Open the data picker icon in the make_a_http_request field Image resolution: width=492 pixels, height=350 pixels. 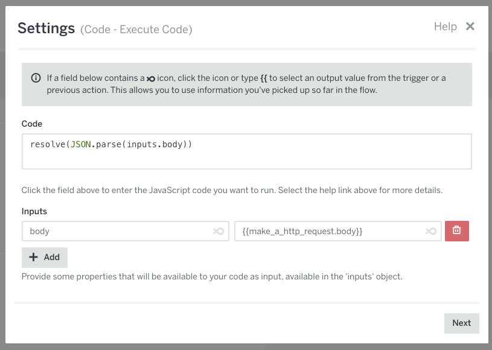tap(431, 231)
